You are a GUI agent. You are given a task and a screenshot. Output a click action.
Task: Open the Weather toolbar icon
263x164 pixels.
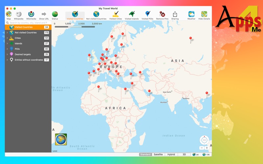[191, 15]
